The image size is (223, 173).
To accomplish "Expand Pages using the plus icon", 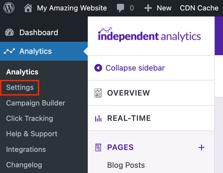I will pos(201,147).
